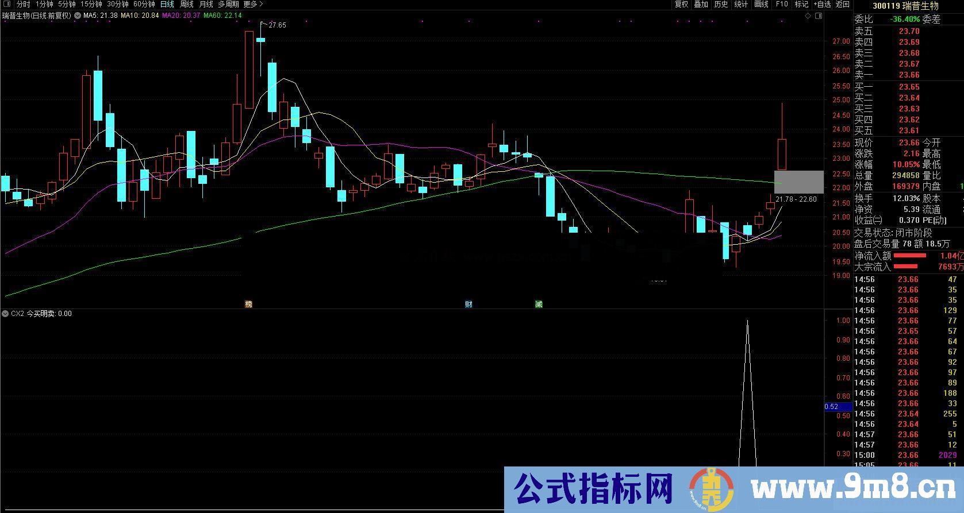Click the 减 marker on chart timeline
This screenshot has height=513, width=964.
pyautogui.click(x=539, y=304)
